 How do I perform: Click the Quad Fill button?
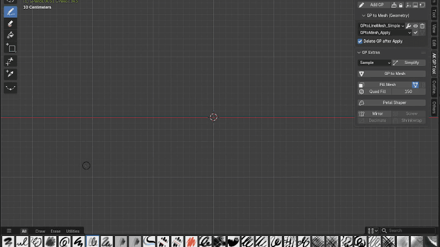click(375, 92)
